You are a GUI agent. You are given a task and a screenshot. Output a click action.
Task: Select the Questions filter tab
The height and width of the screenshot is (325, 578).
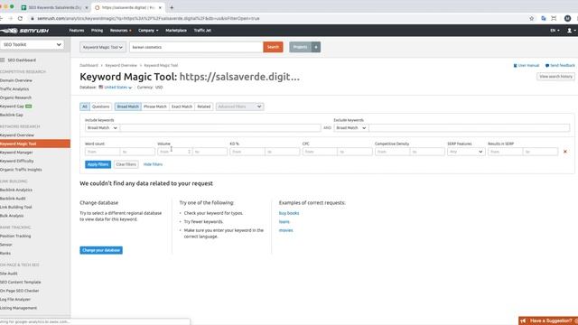pos(100,107)
